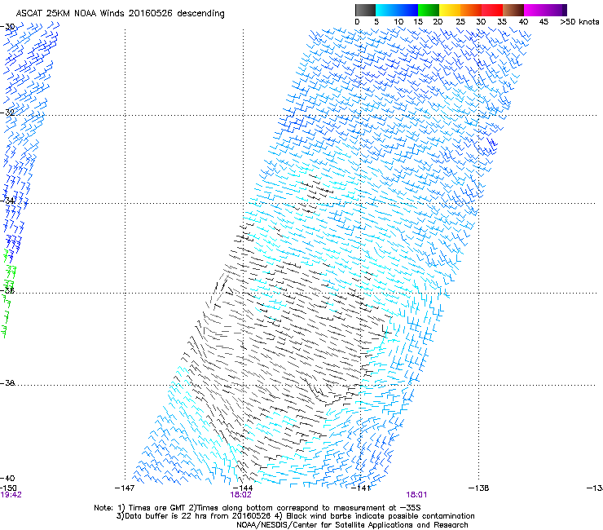This screenshot has height=530, width=603.
Task: Click the cyan-blue 5-15 knots legend gradient
Action: coord(397,10)
